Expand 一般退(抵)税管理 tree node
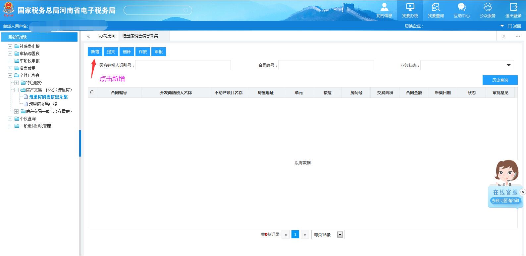Image resolution: width=526 pixels, height=256 pixels. coord(10,126)
